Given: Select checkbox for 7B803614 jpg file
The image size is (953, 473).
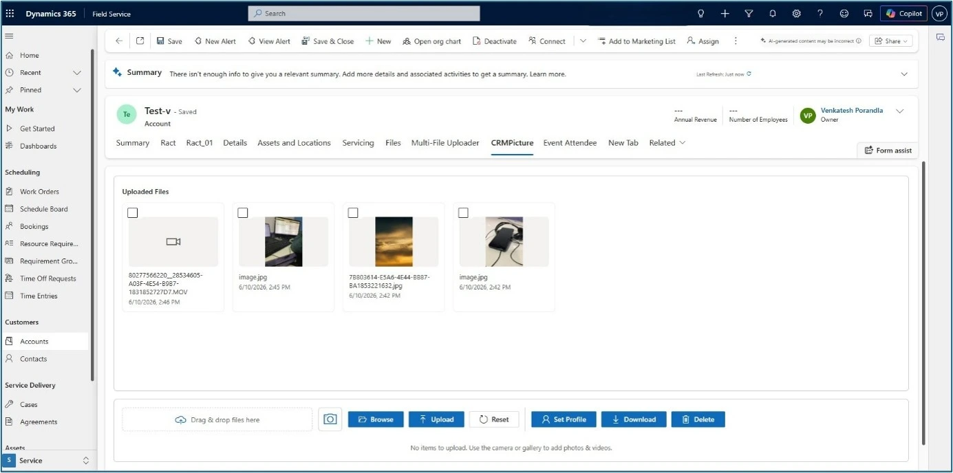Looking at the screenshot, I should click(353, 213).
